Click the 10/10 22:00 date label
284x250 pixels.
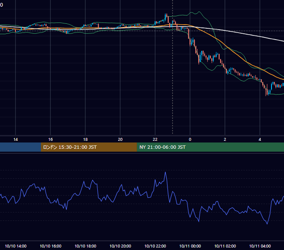pos(155,246)
